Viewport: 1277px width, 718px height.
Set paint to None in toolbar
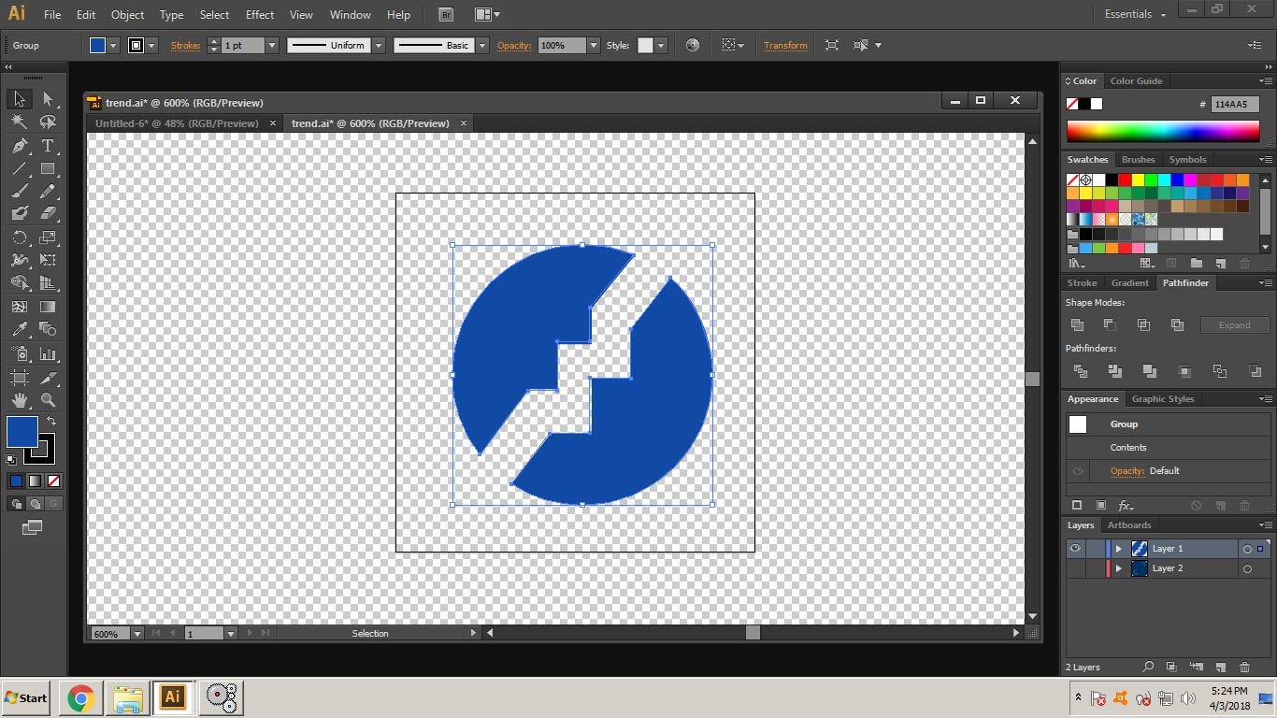53,481
